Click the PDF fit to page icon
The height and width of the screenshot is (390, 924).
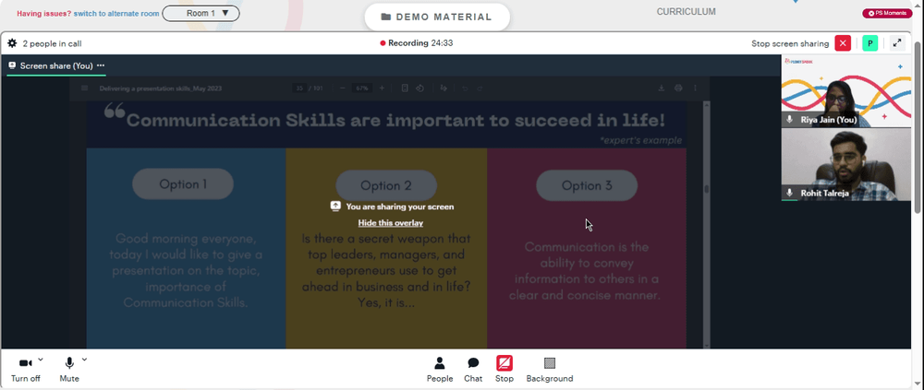[x=405, y=89]
